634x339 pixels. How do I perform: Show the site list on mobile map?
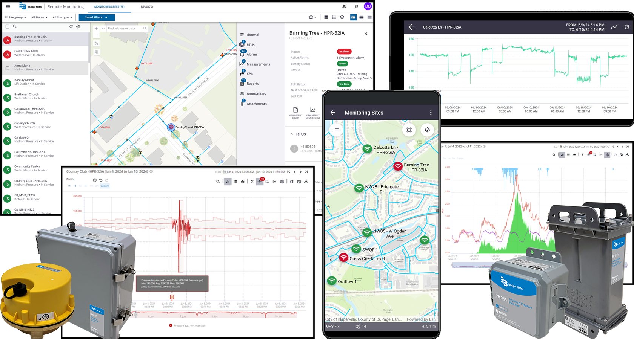[x=336, y=130]
